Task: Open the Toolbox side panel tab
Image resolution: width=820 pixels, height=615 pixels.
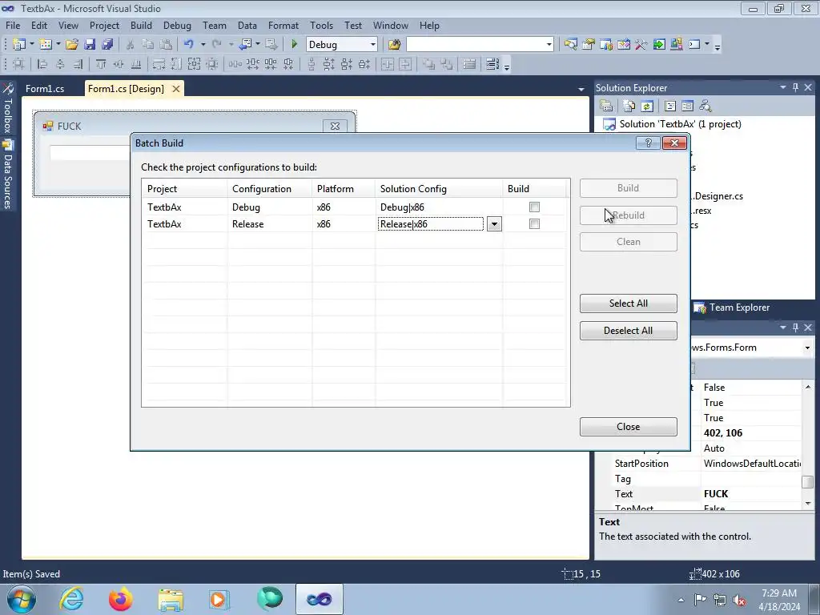Action: click(x=8, y=109)
